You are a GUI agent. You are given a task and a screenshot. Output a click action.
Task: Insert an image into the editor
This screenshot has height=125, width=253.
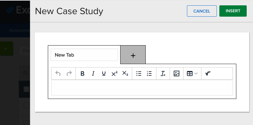click(177, 73)
